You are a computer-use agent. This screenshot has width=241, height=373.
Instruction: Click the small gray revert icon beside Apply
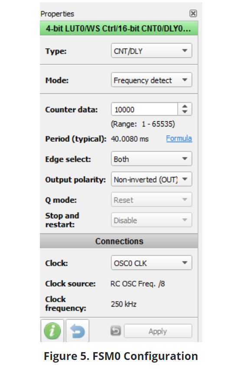(116, 331)
